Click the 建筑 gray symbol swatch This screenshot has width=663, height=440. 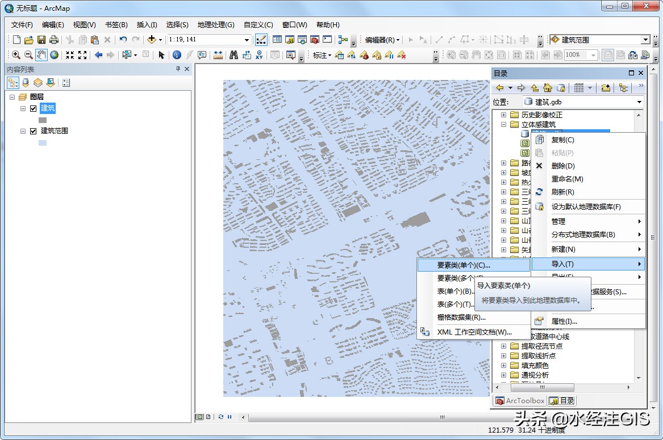[x=42, y=120]
